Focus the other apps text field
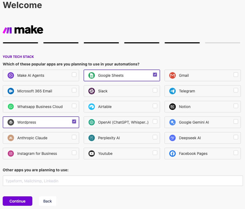 123,181
